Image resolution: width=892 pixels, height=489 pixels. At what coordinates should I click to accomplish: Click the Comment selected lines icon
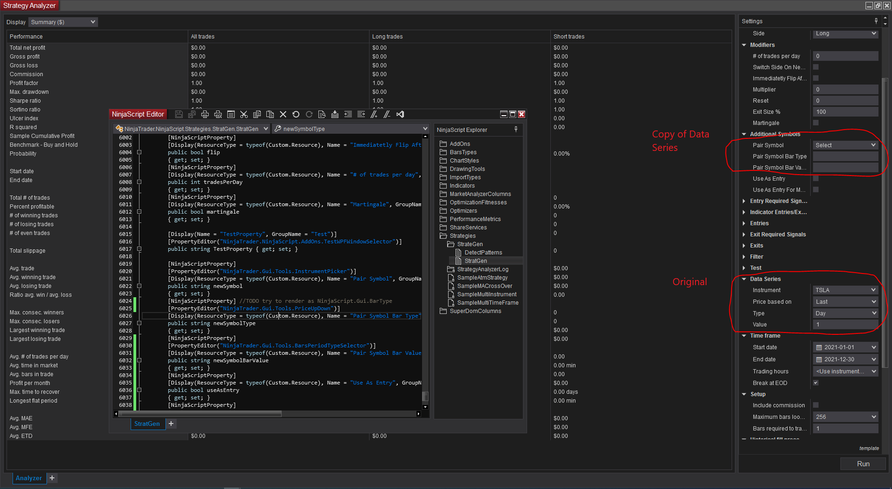[374, 114]
